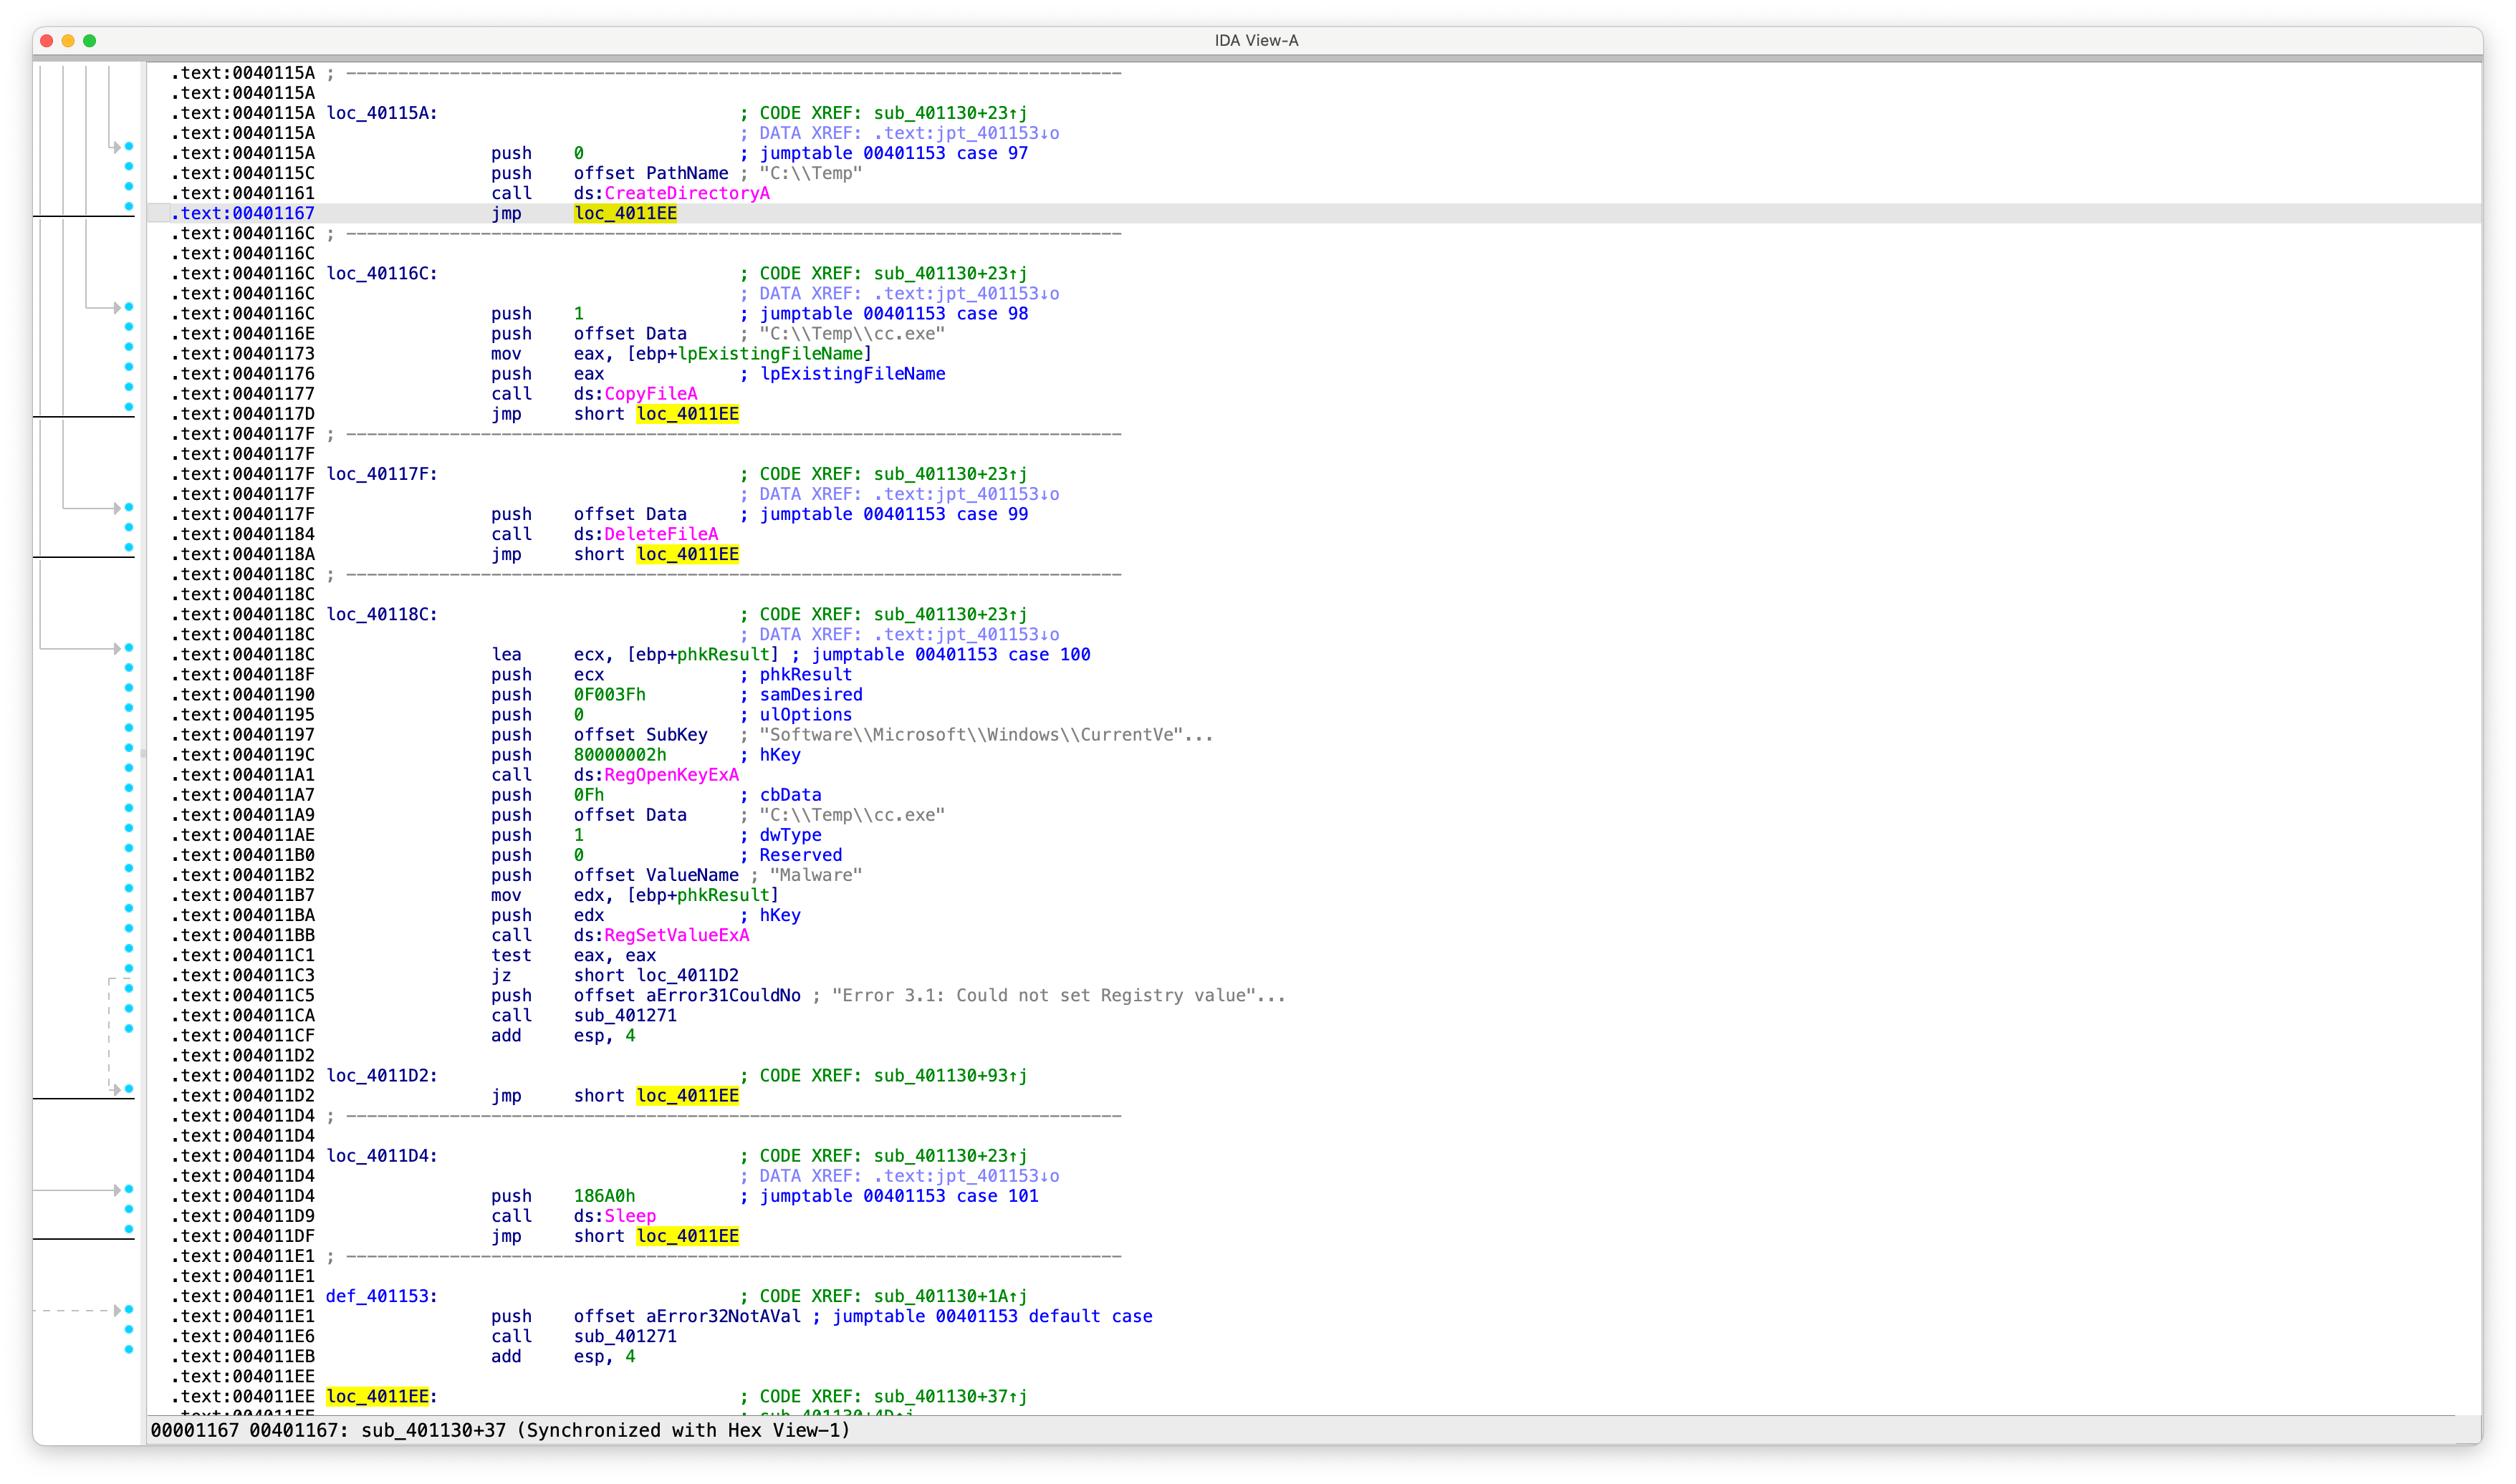Screen dimensions: 2516x1484
Task: Select RegSetValueExA function call
Action: coord(676,935)
